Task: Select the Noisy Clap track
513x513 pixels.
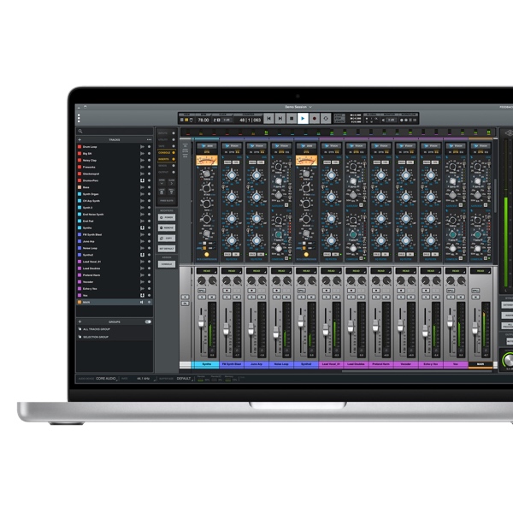Action: 115,161
